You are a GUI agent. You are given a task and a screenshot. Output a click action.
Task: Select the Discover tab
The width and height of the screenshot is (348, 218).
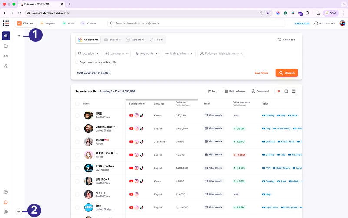pyautogui.click(x=26, y=23)
